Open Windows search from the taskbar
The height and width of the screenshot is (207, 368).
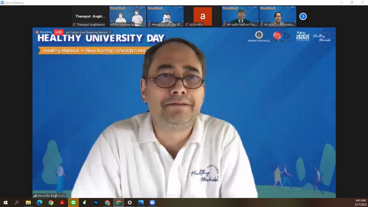pos(17,202)
